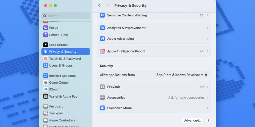Click the Sensitive Content Warning eye icon

coord(102,15)
